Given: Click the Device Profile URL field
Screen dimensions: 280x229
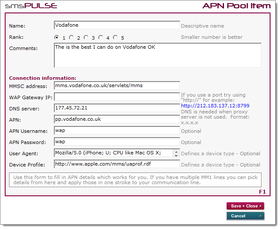Looking at the screenshot, I should pos(117,164).
